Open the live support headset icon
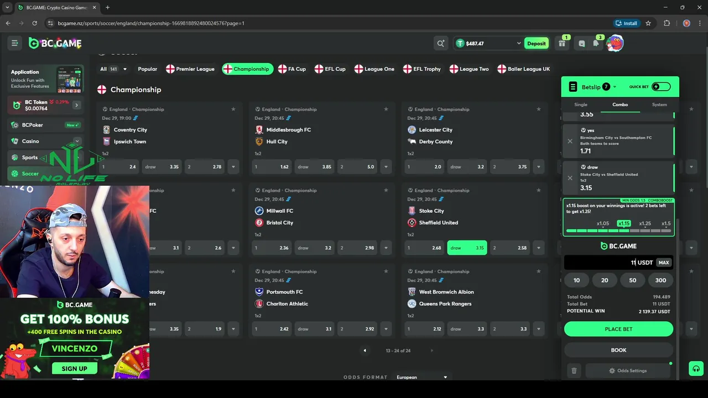 click(696, 368)
